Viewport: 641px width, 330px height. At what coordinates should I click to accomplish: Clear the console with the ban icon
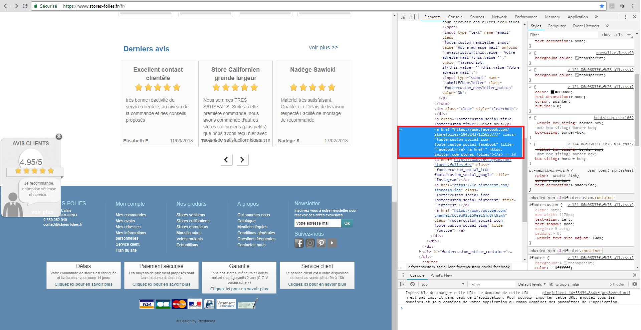coord(413,284)
